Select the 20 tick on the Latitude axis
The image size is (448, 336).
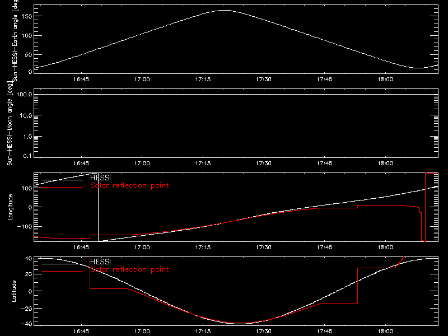(29, 274)
